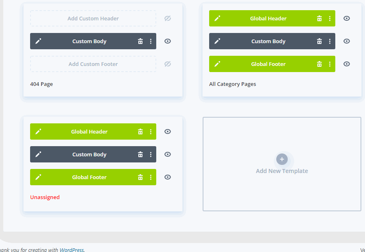This screenshot has width=365, height=252.
Task: Toggle hidden footer eye in 404 Page template
Action: 168,64
